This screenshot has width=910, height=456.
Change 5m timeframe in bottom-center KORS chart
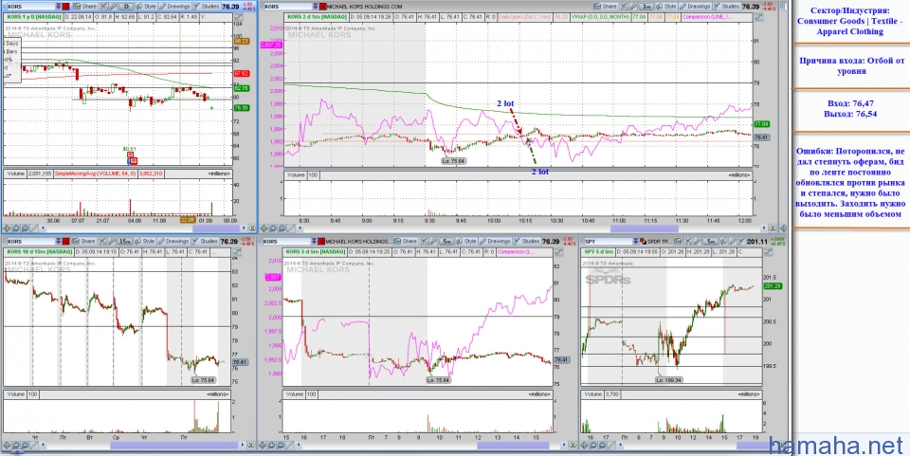pos(446,242)
